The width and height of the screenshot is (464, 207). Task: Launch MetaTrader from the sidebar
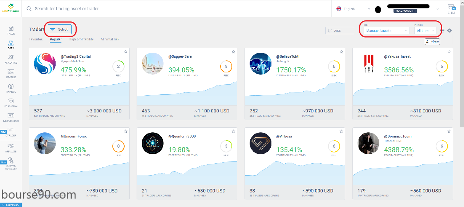(11, 117)
